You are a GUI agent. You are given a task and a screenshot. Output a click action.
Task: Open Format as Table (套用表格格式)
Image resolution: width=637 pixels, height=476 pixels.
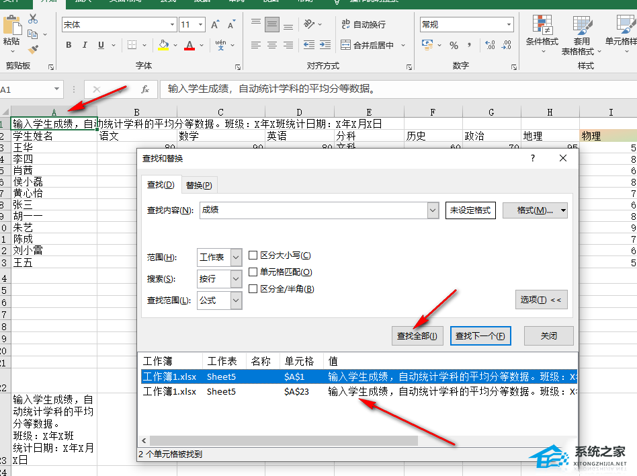coord(581,36)
